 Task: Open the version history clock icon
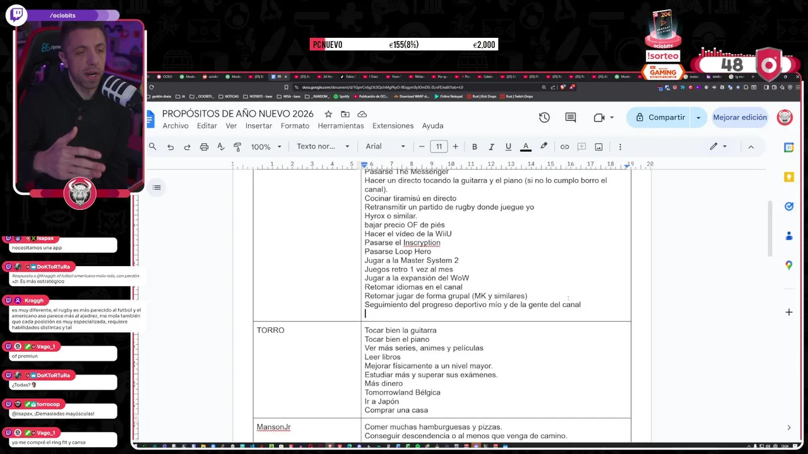coord(544,117)
